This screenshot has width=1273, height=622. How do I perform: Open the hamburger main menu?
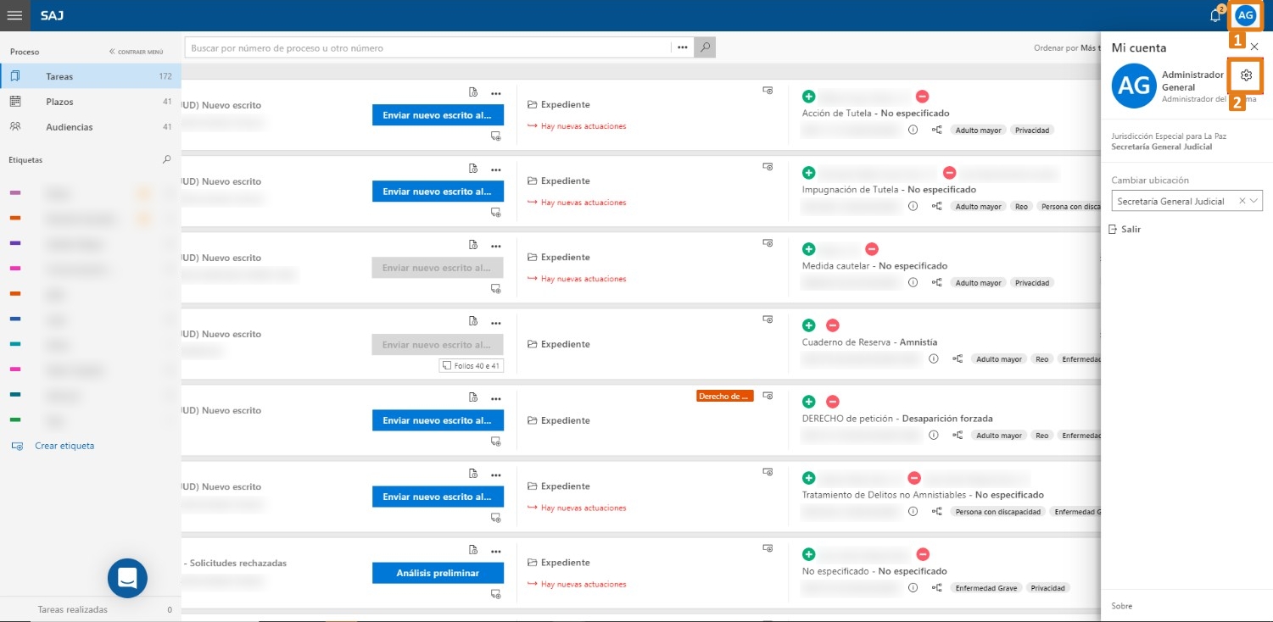pos(14,15)
